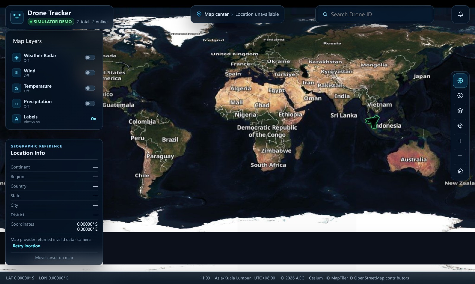Click the search magnifier icon

coord(325,14)
